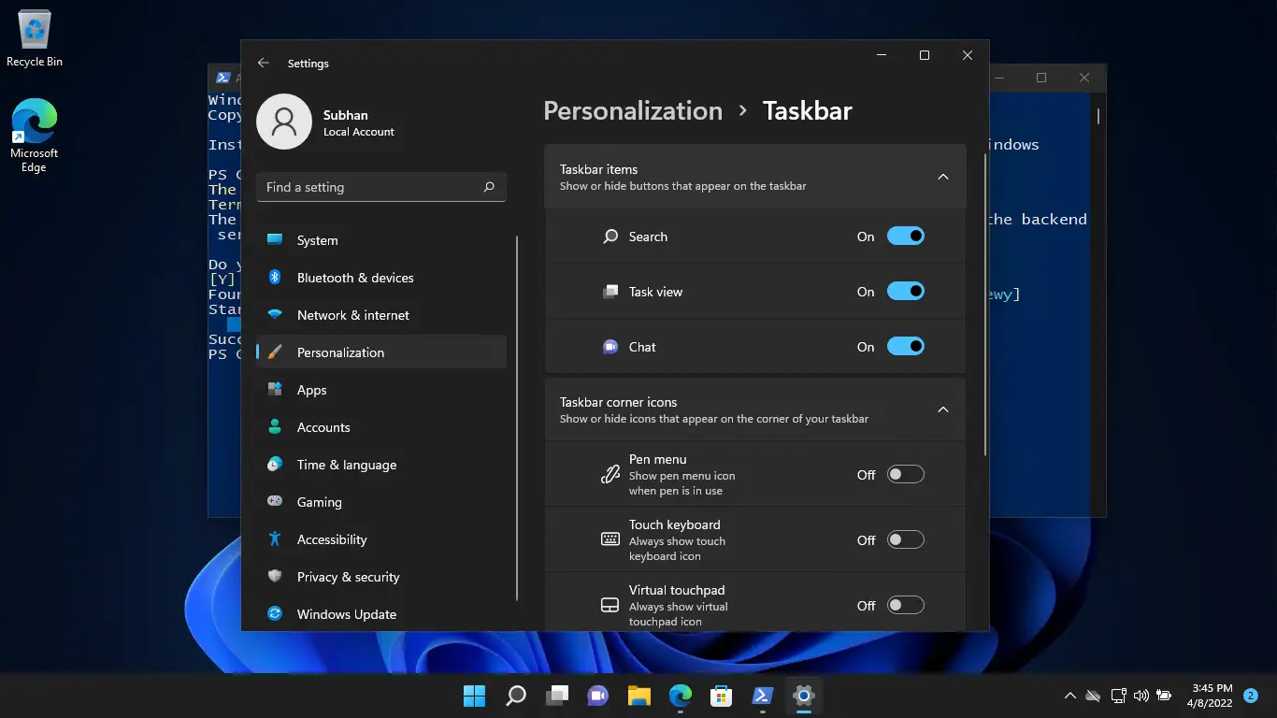Switch off the Chat toggle

pos(905,347)
